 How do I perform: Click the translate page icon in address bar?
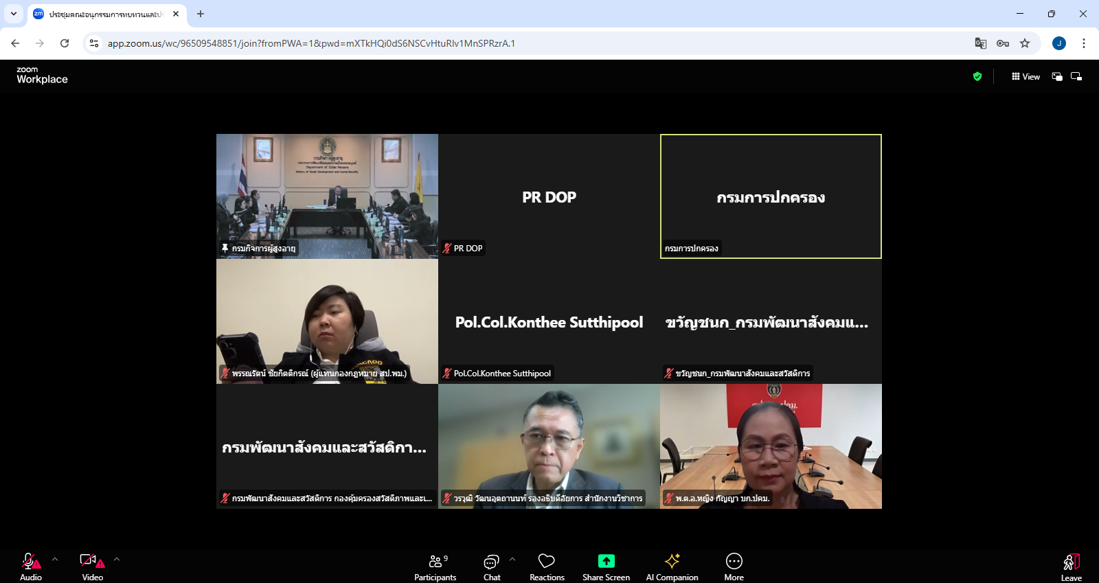(980, 43)
